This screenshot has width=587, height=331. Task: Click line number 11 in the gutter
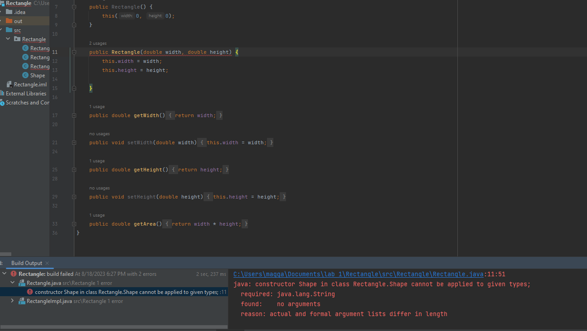[55, 52]
